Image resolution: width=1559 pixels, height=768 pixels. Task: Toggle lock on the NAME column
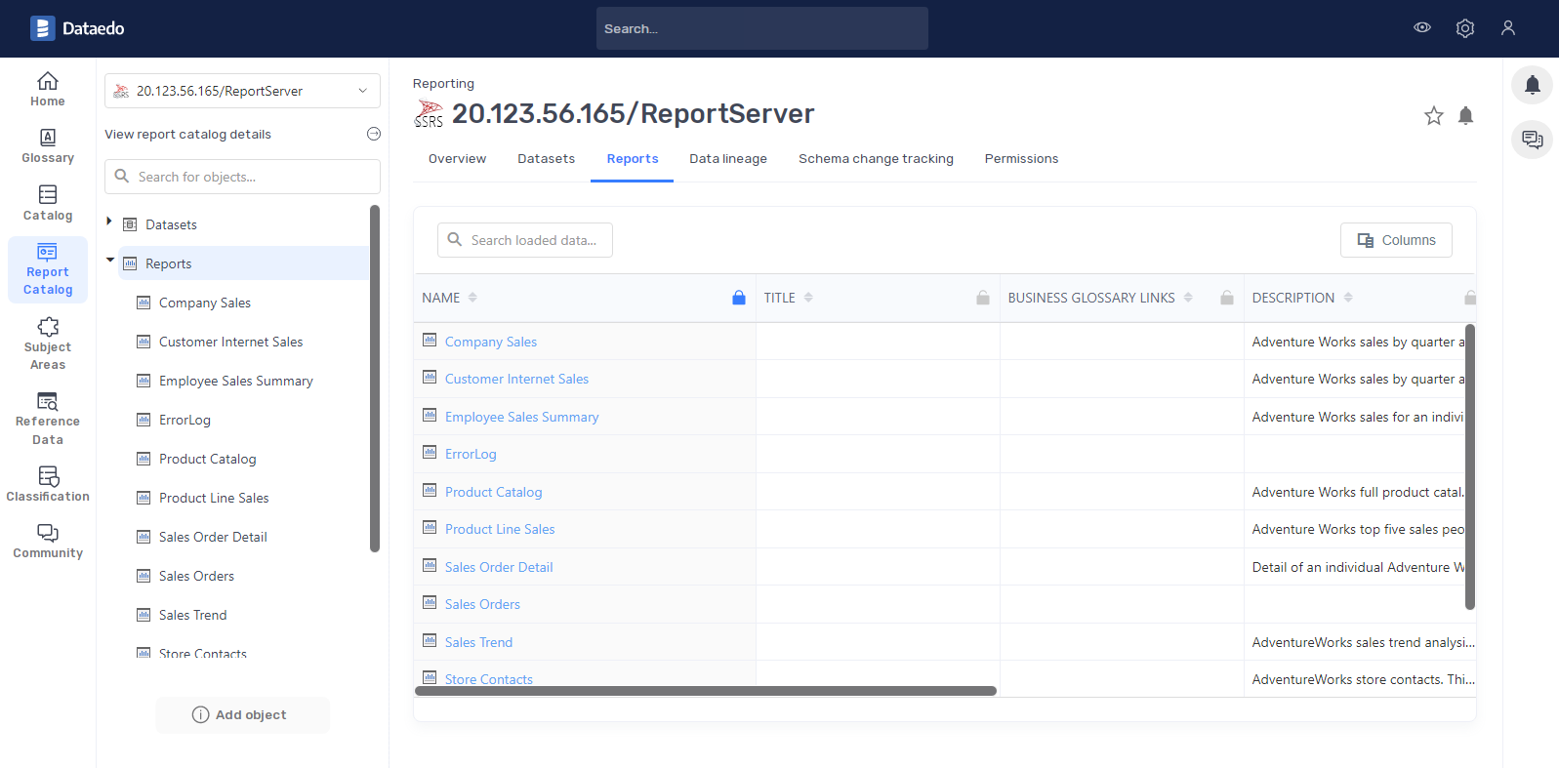pos(738,298)
